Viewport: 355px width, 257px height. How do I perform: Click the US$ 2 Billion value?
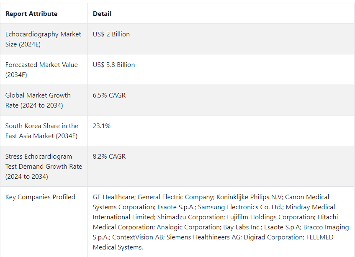pyautogui.click(x=111, y=34)
